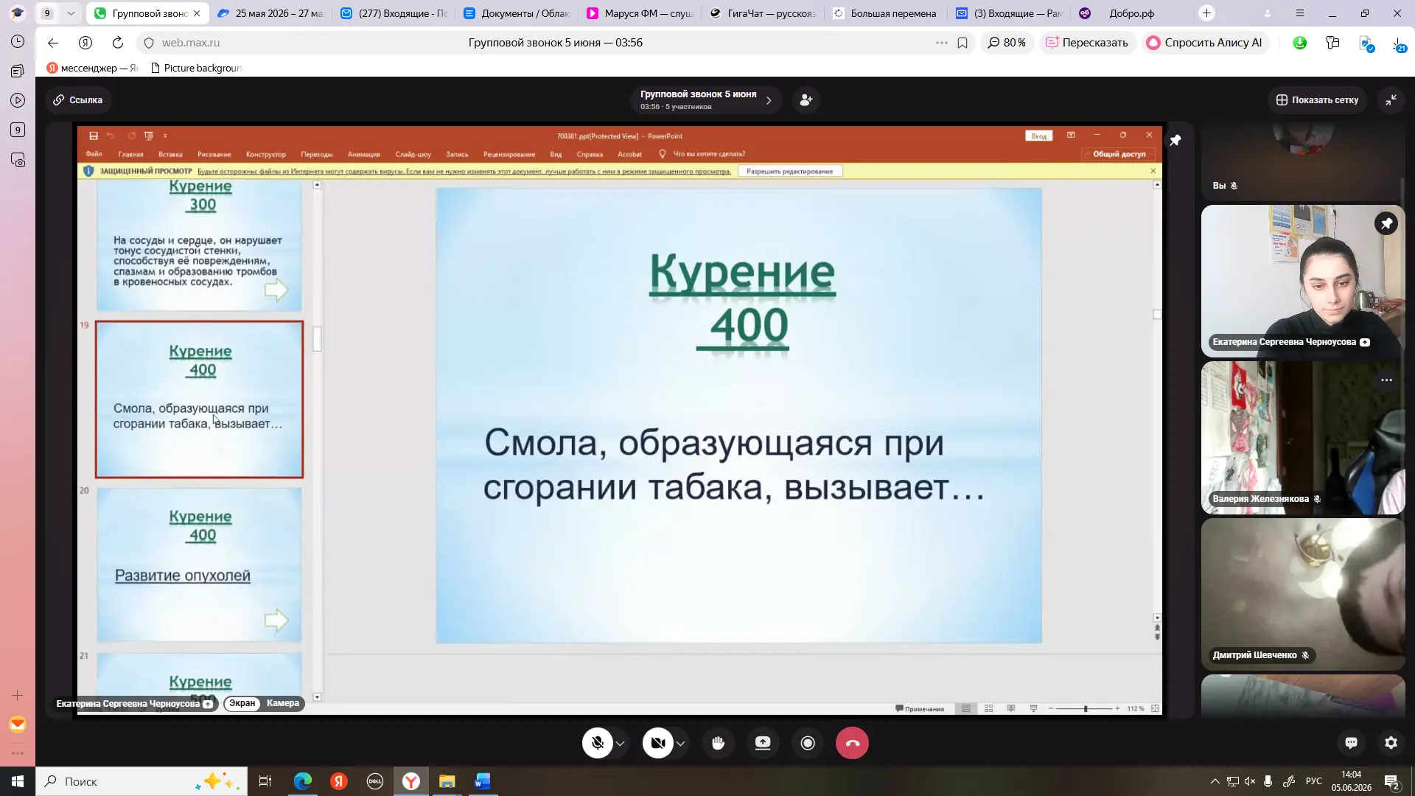Screen dimensions: 1415x796
Task: Close the Групповой звонок tab
Action: pyautogui.click(x=197, y=13)
